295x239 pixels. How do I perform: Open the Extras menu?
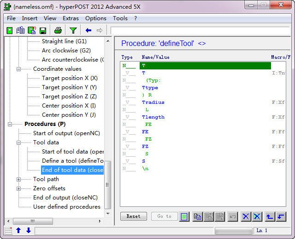pyautogui.click(x=71, y=18)
